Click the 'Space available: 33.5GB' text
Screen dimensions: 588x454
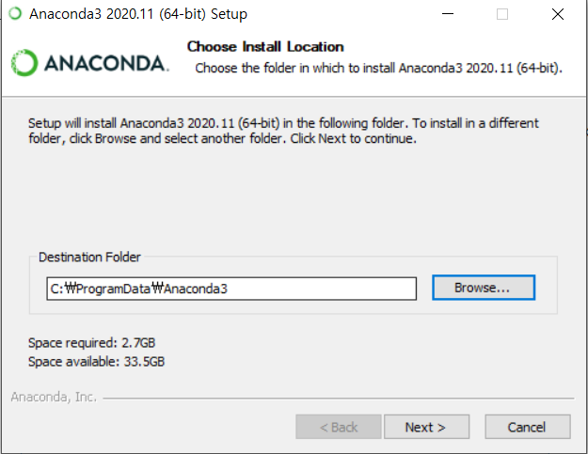pos(96,362)
